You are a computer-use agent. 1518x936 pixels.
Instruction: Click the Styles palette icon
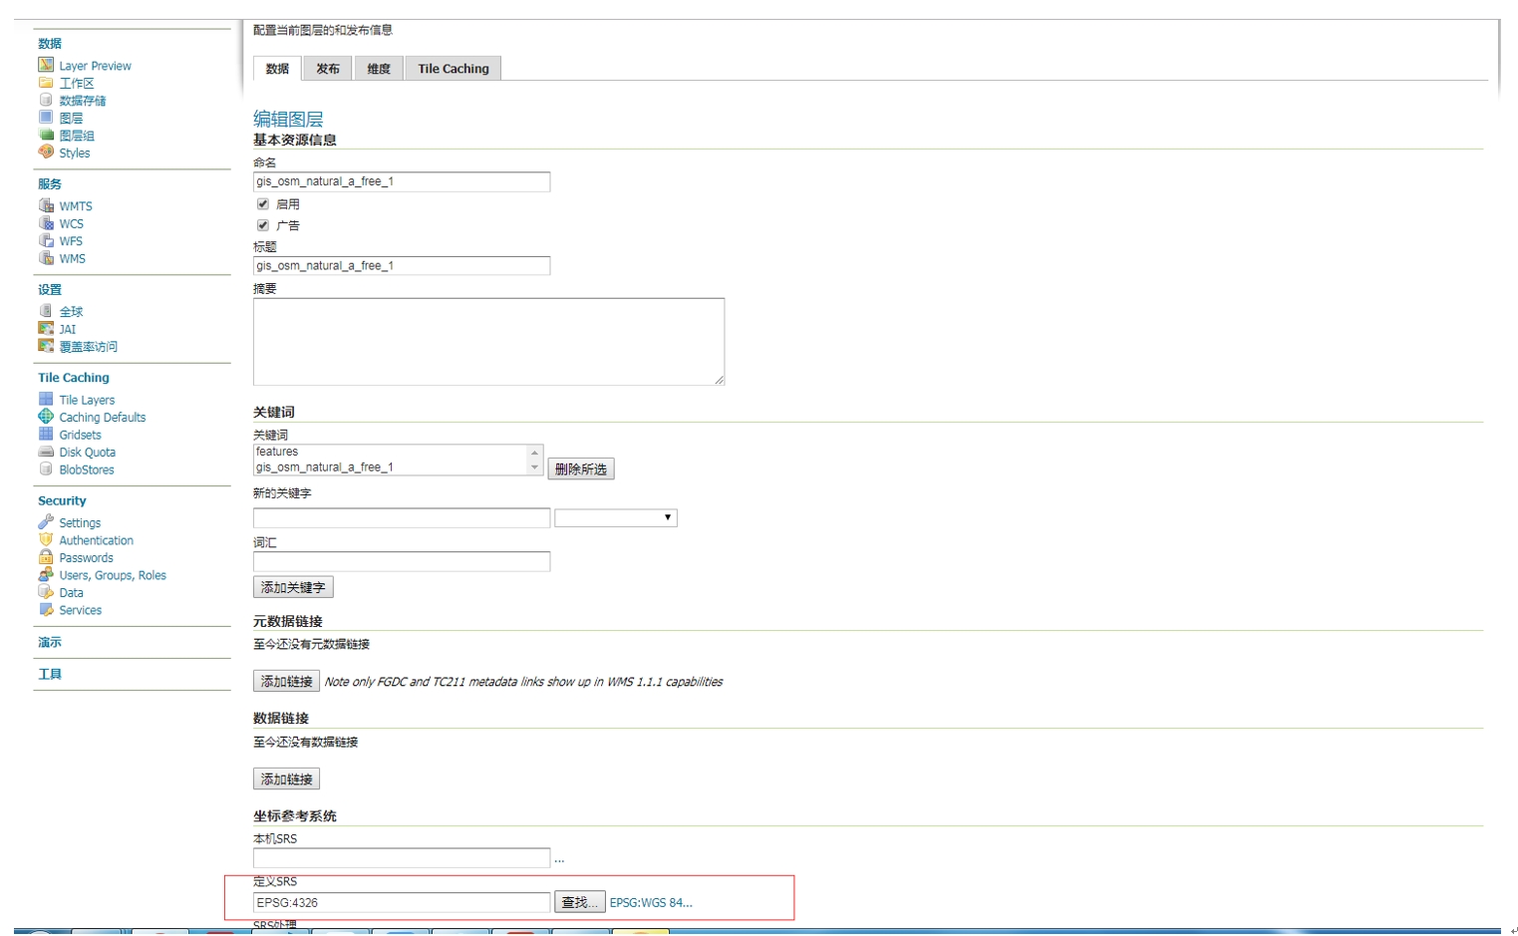pyautogui.click(x=46, y=153)
